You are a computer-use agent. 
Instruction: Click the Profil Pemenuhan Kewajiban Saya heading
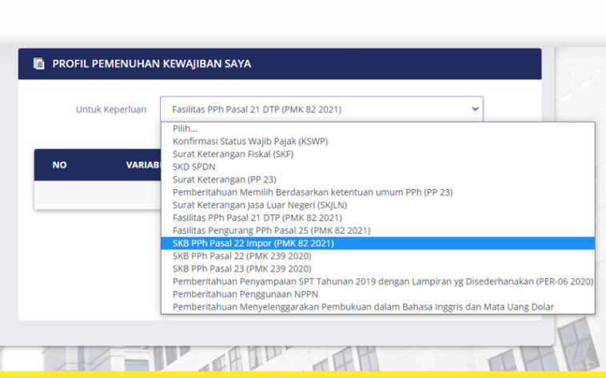152,64
